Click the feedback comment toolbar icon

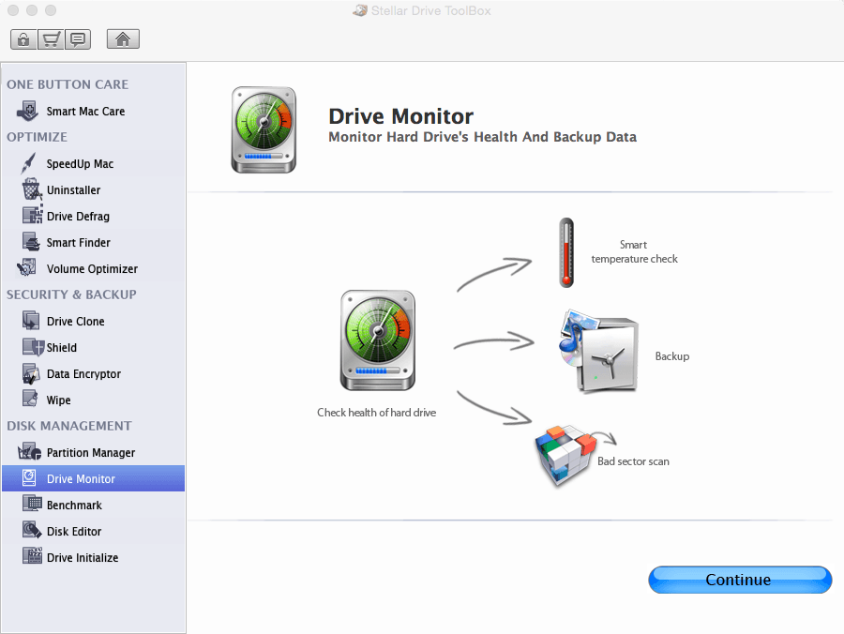[78, 39]
